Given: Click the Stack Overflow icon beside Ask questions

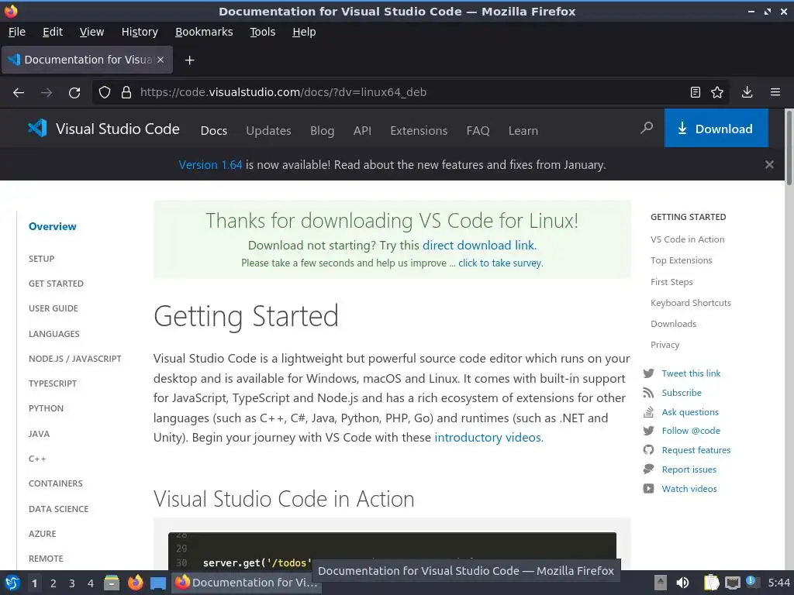Looking at the screenshot, I should pos(649,412).
